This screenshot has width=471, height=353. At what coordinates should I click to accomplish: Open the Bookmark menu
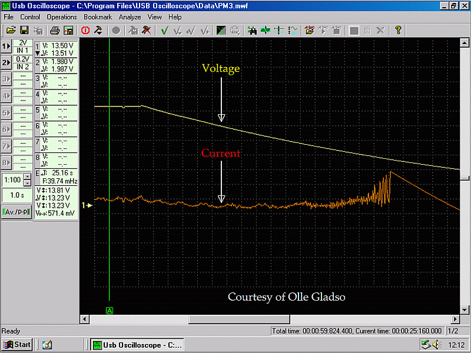pyautogui.click(x=98, y=17)
